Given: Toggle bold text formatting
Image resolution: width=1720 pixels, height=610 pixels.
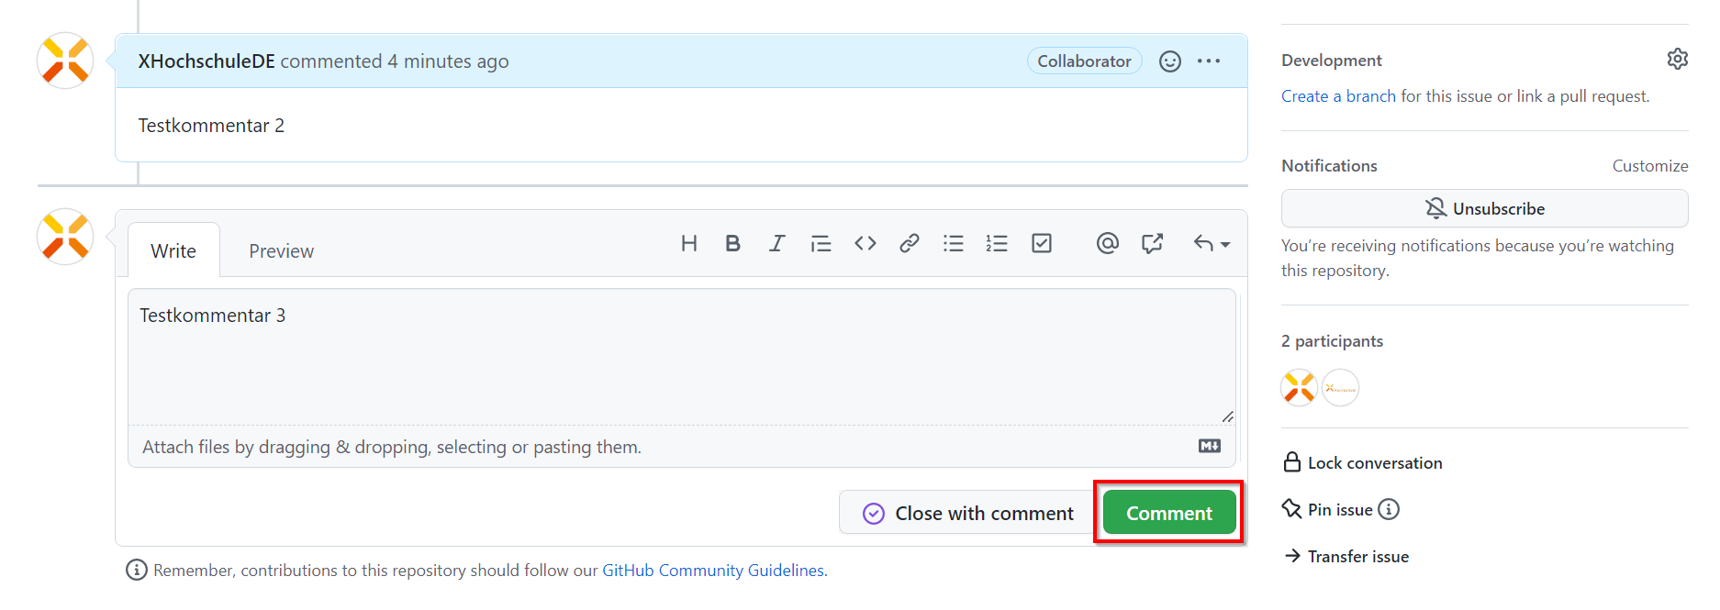Looking at the screenshot, I should click(x=732, y=243).
